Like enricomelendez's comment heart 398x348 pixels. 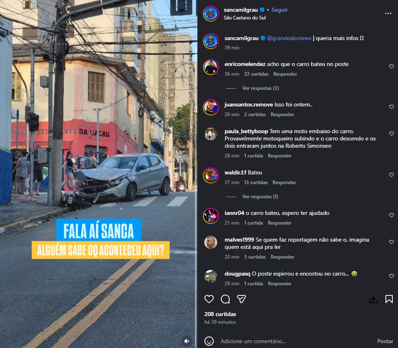[392, 66]
